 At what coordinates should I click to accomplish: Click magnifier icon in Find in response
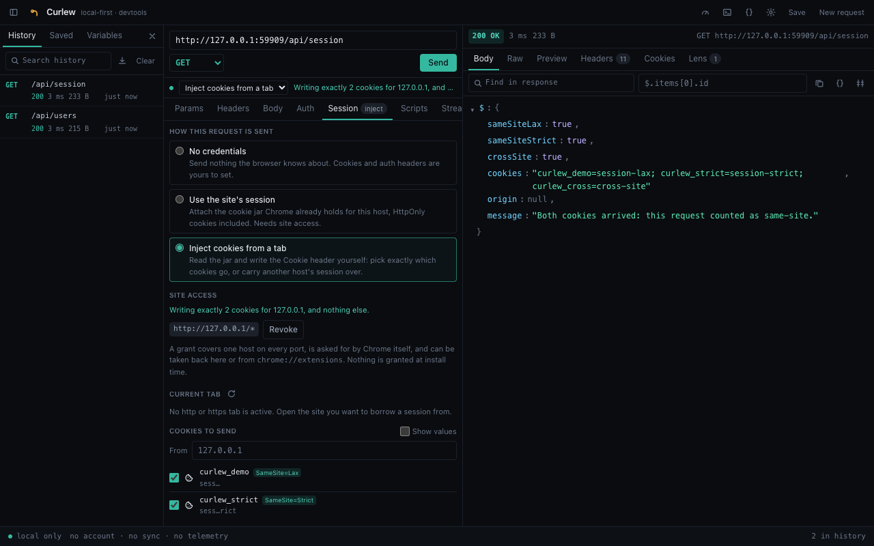pyautogui.click(x=478, y=83)
